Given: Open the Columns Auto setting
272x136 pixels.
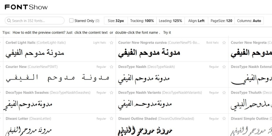Looking at the screenshot, I should pos(249,21).
